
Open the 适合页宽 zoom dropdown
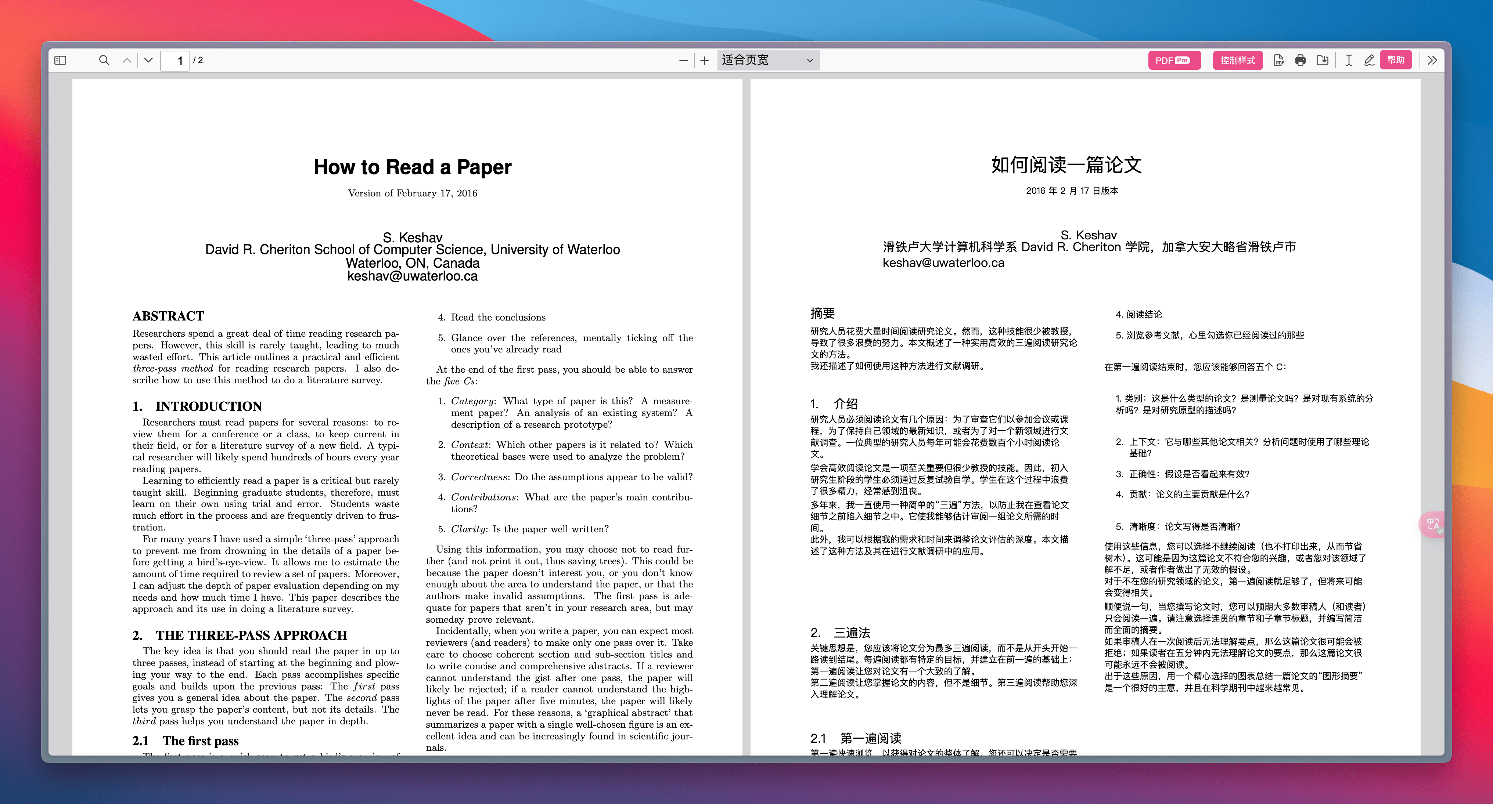pos(768,60)
